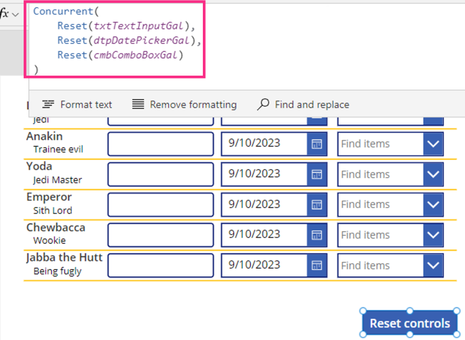Expand the combo box in Yoda row
The height and width of the screenshot is (340, 465).
pyautogui.click(x=433, y=174)
